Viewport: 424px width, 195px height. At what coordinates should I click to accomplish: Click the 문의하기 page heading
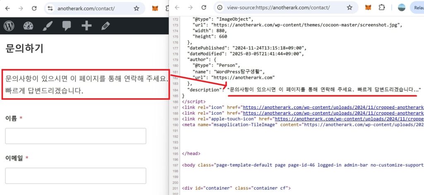pyautogui.click(x=24, y=49)
